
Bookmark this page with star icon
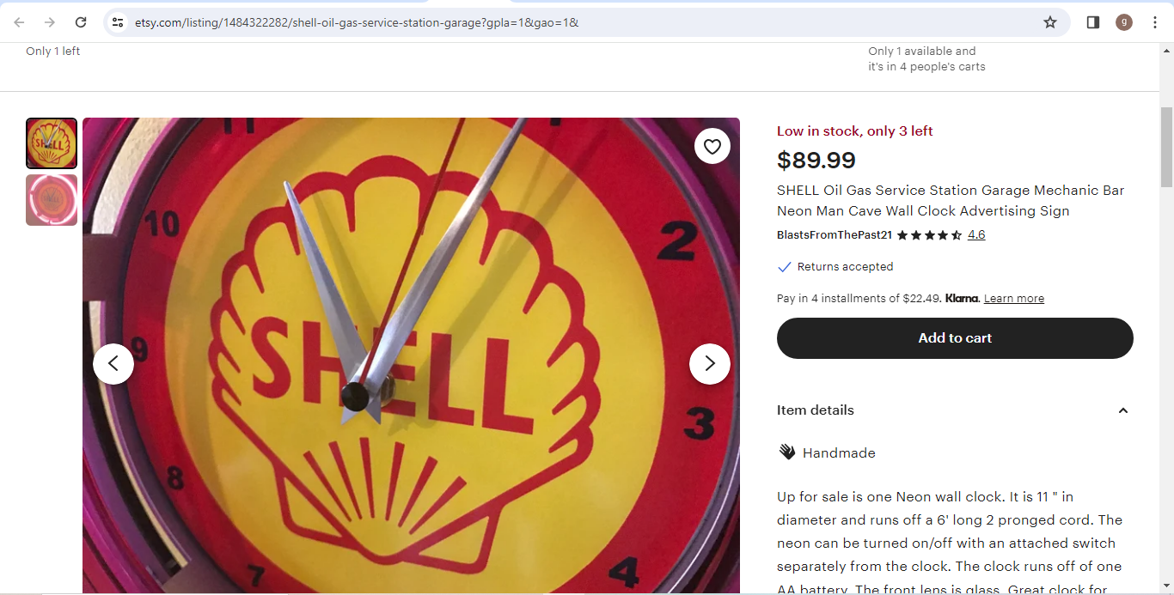(1050, 22)
